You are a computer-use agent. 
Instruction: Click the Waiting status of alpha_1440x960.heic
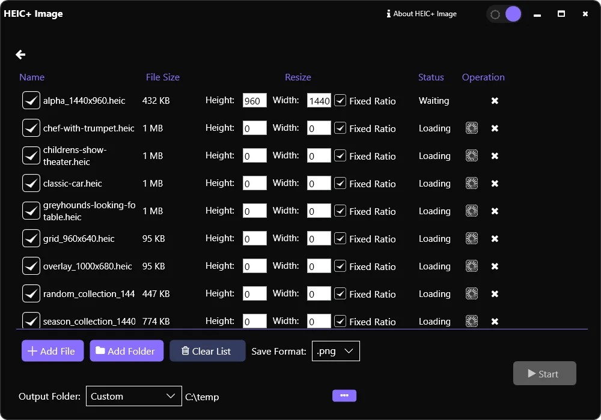(x=434, y=101)
